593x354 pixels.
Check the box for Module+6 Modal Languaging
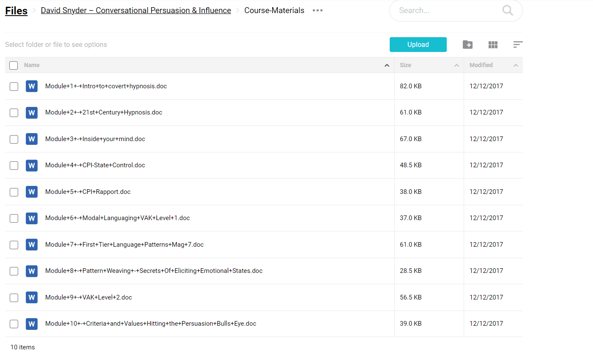click(14, 218)
